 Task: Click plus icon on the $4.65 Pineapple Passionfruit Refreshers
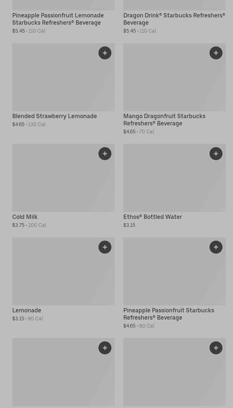[216, 247]
